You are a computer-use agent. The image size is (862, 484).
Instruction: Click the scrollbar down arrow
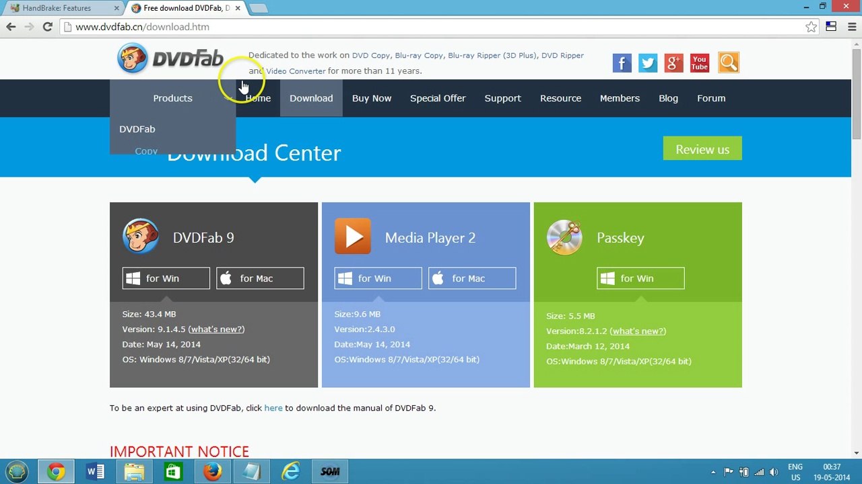[x=856, y=453]
